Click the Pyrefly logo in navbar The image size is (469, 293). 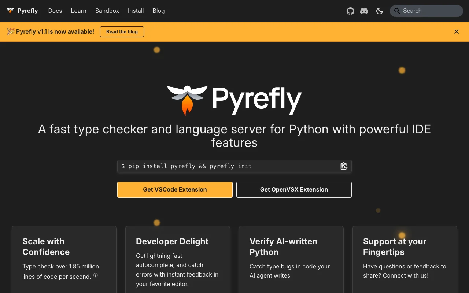pos(10,11)
